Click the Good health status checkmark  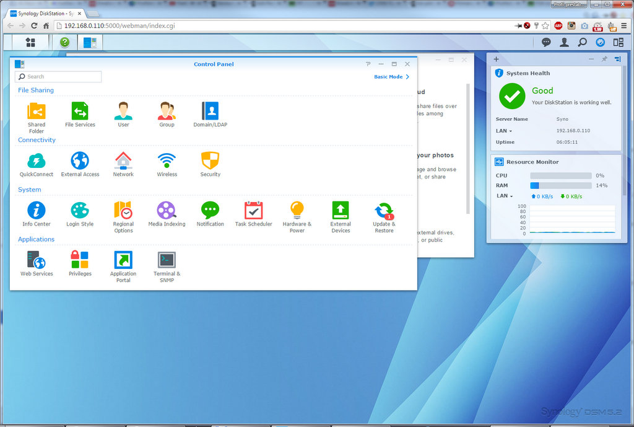[x=512, y=96]
